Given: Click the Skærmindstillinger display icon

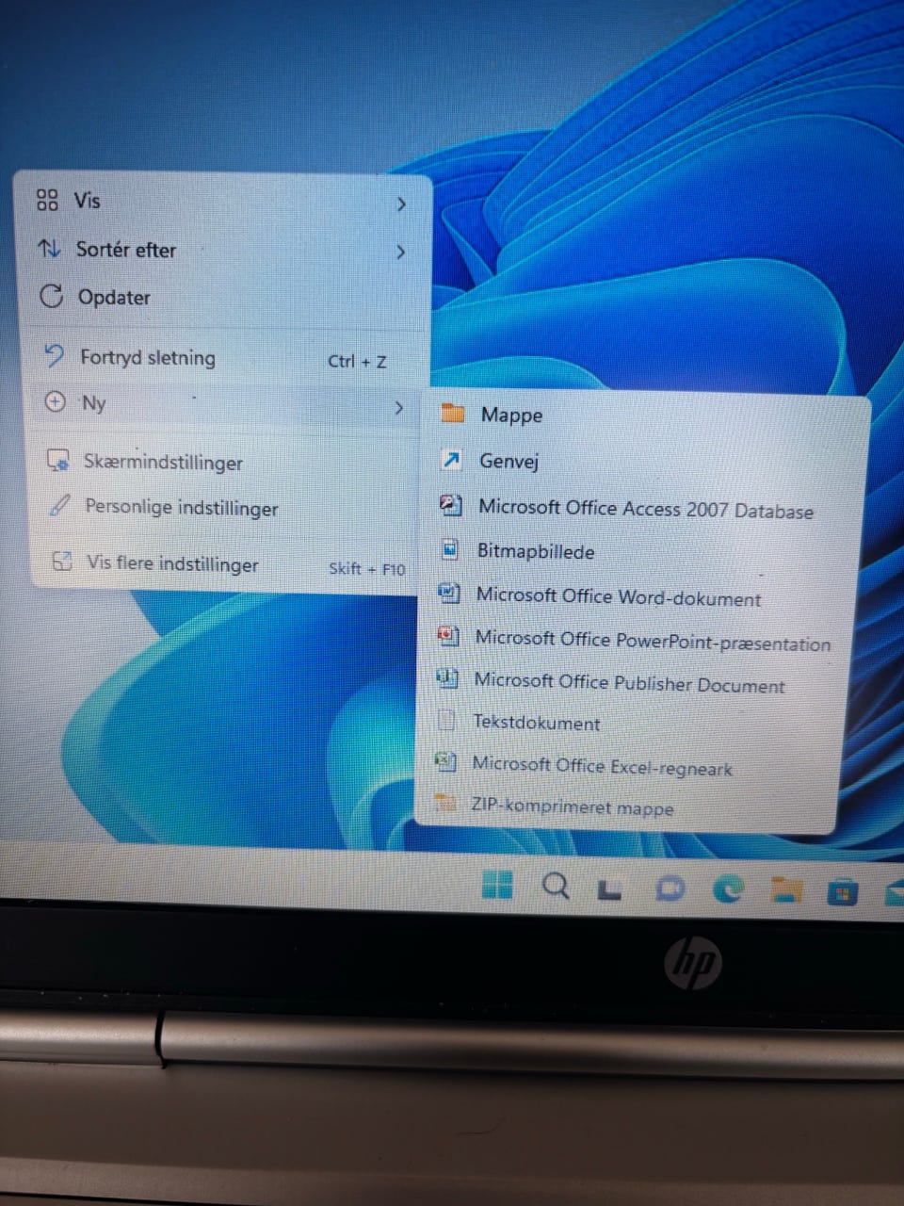Looking at the screenshot, I should click(58, 461).
